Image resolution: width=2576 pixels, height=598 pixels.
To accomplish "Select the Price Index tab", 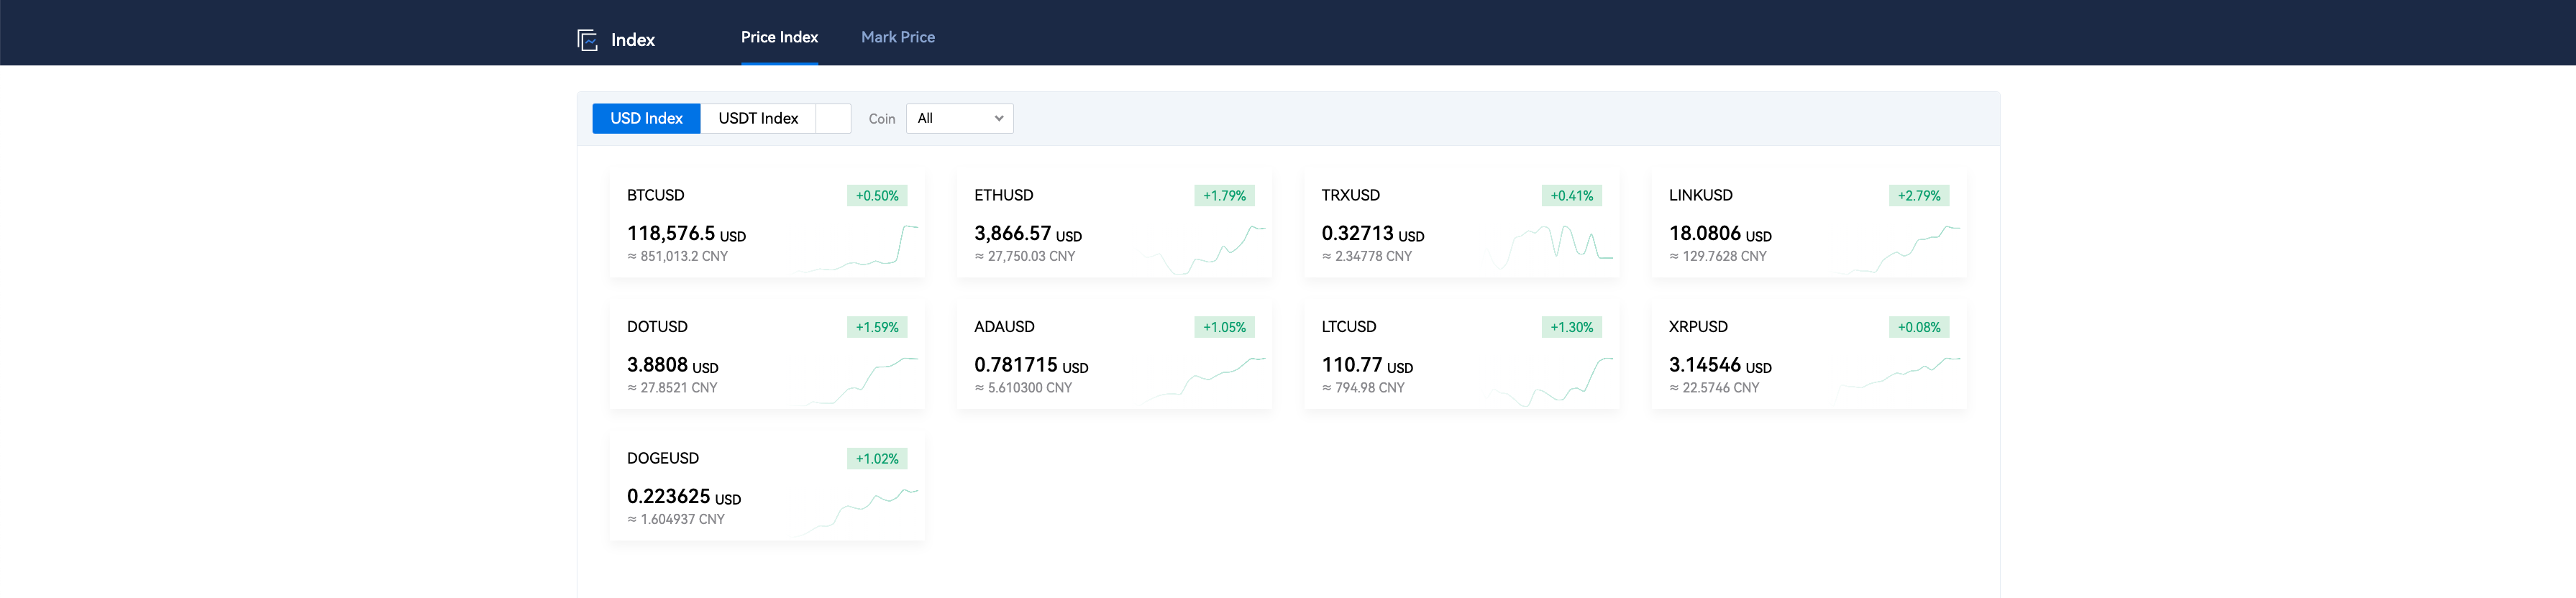I will [x=778, y=37].
